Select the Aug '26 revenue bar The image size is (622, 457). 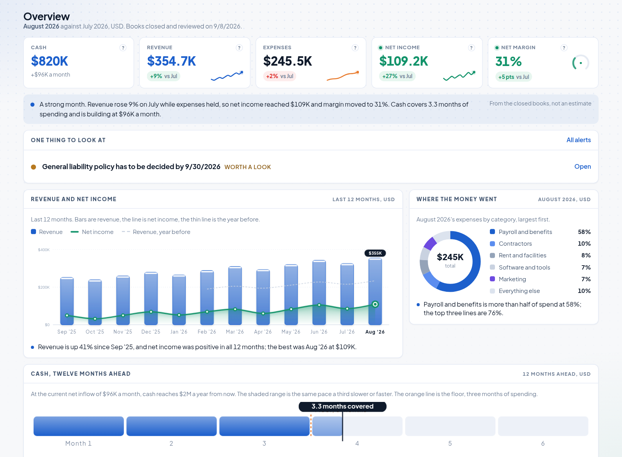[375, 291]
